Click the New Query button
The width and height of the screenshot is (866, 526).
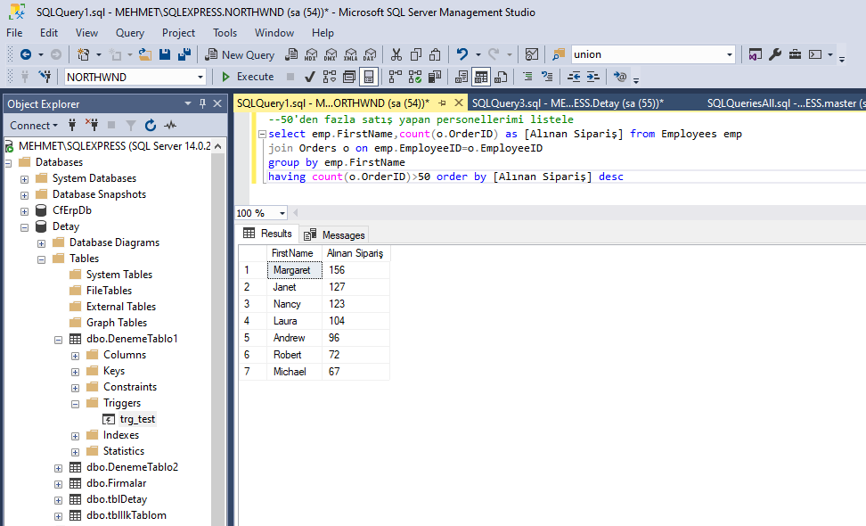[239, 53]
